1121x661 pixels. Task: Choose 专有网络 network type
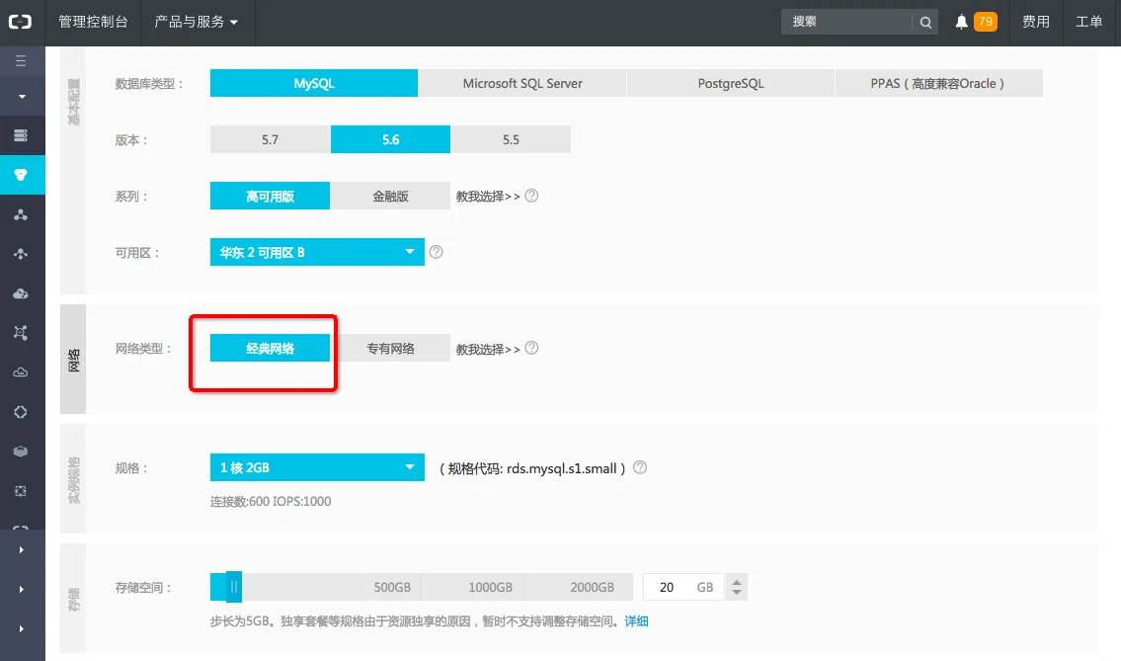click(x=390, y=349)
